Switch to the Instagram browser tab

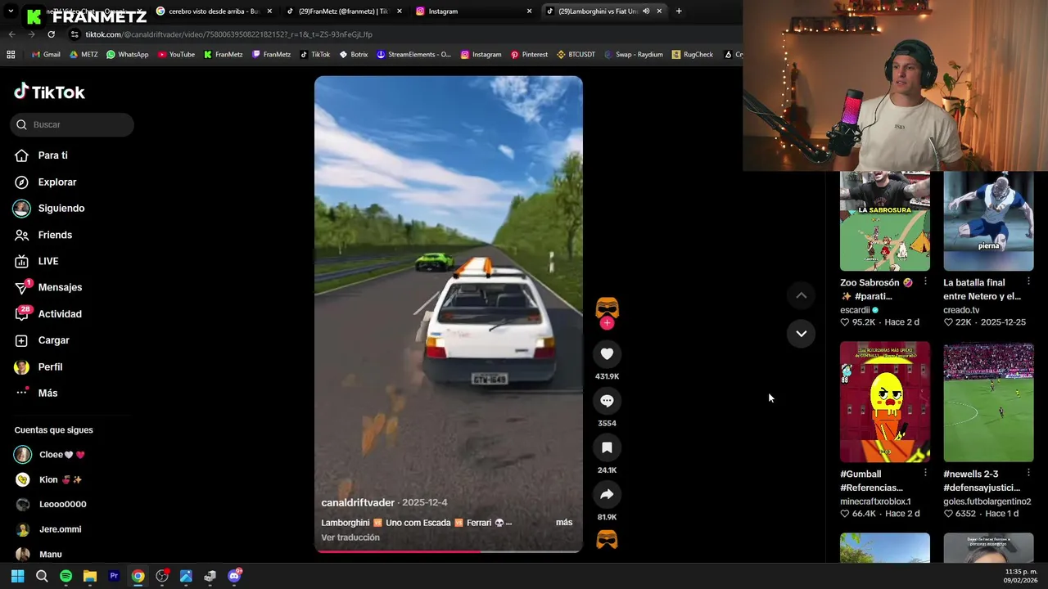coord(473,11)
